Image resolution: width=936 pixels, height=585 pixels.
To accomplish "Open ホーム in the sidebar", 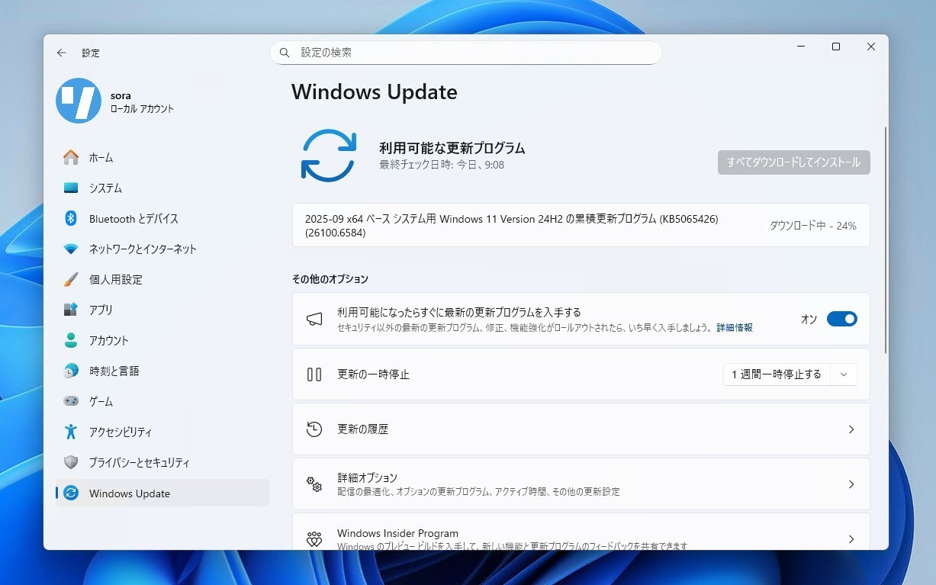I will [162, 157].
